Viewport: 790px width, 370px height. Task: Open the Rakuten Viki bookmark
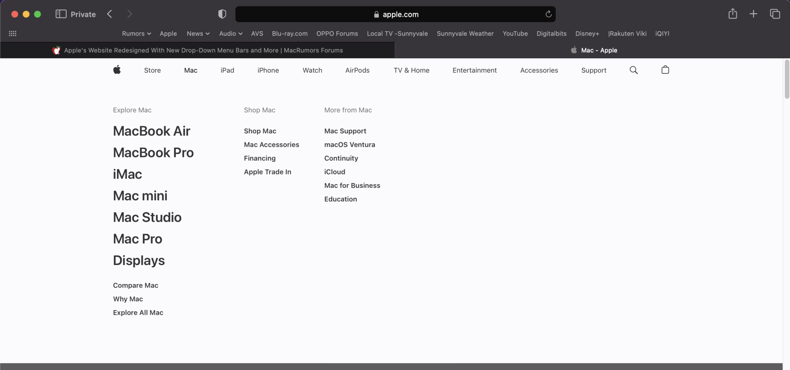(x=627, y=34)
